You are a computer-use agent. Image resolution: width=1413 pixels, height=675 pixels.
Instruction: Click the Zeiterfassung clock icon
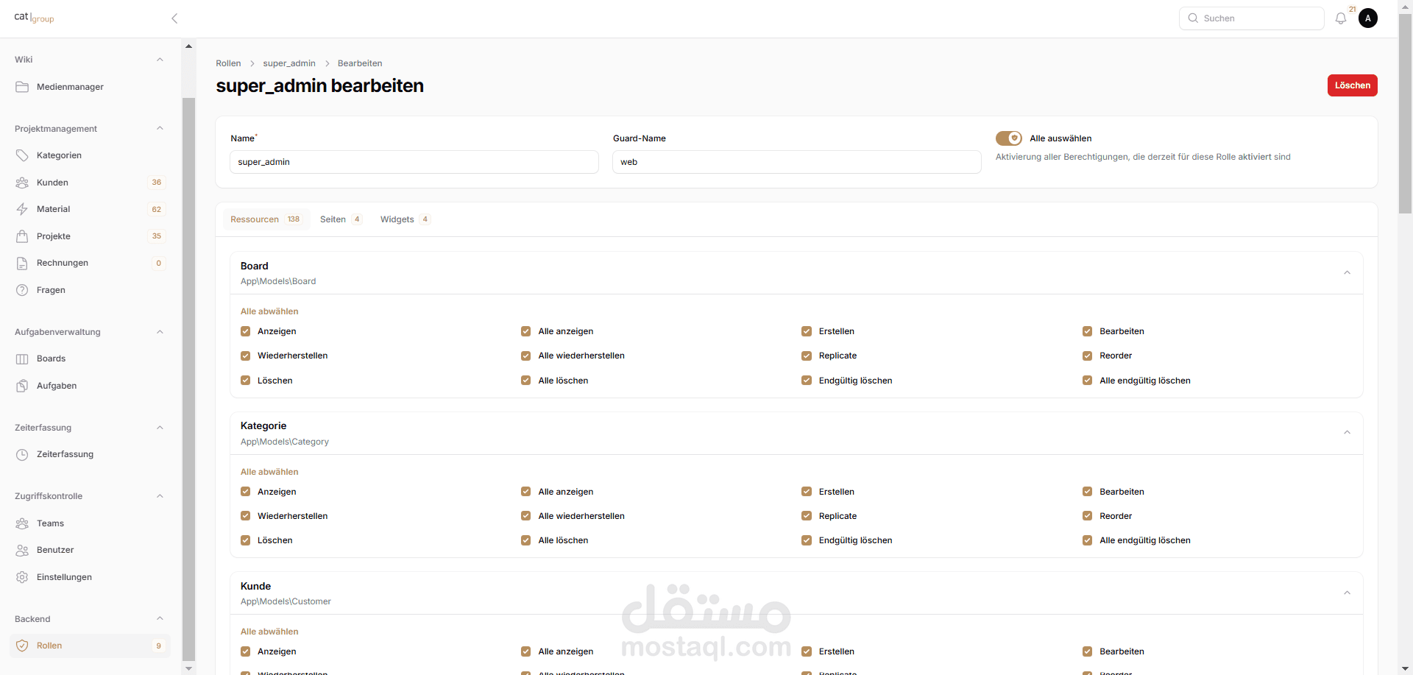22,454
